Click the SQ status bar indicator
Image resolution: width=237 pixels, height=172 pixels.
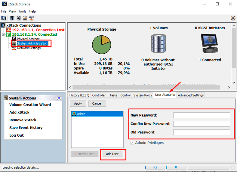[x=155, y=167]
